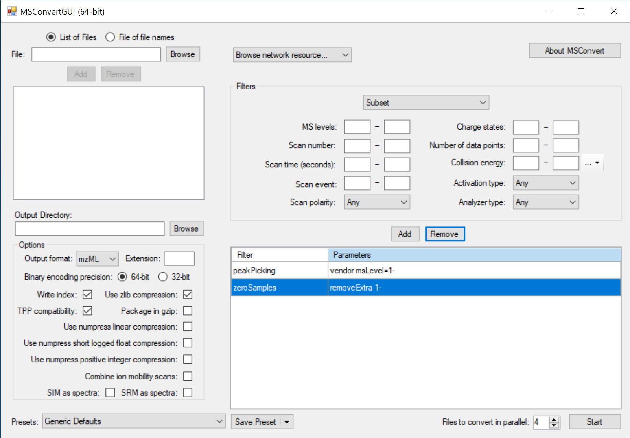Open Collision energy ellipsis options dropdown

592,163
